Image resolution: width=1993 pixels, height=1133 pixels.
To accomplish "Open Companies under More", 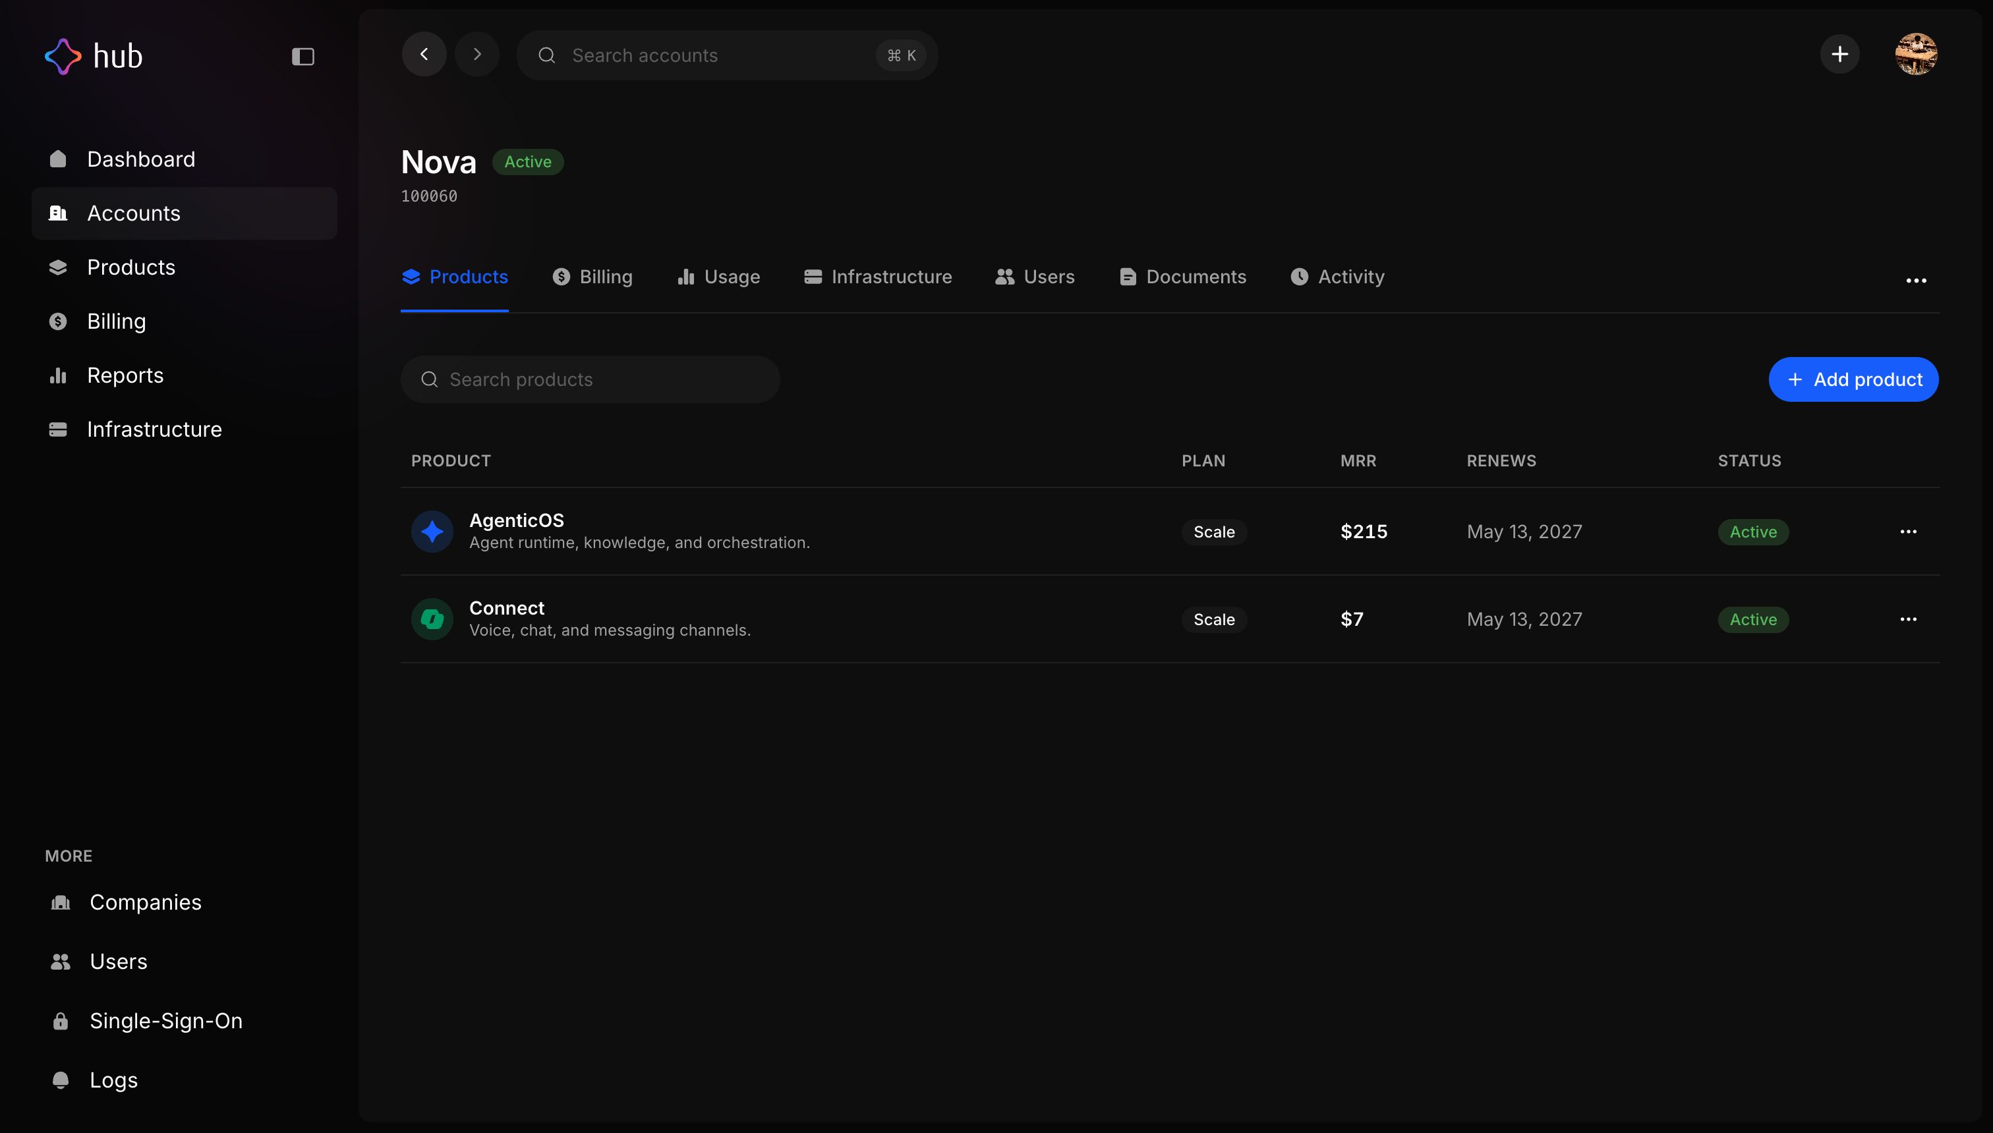I will 185,902.
